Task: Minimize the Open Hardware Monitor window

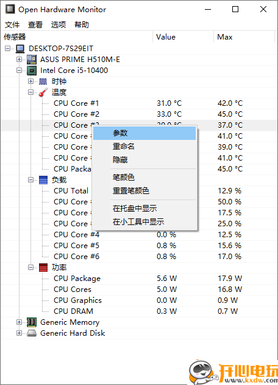Action: pos(208,9)
